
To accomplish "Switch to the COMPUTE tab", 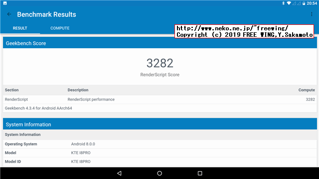I will pyautogui.click(x=60, y=28).
